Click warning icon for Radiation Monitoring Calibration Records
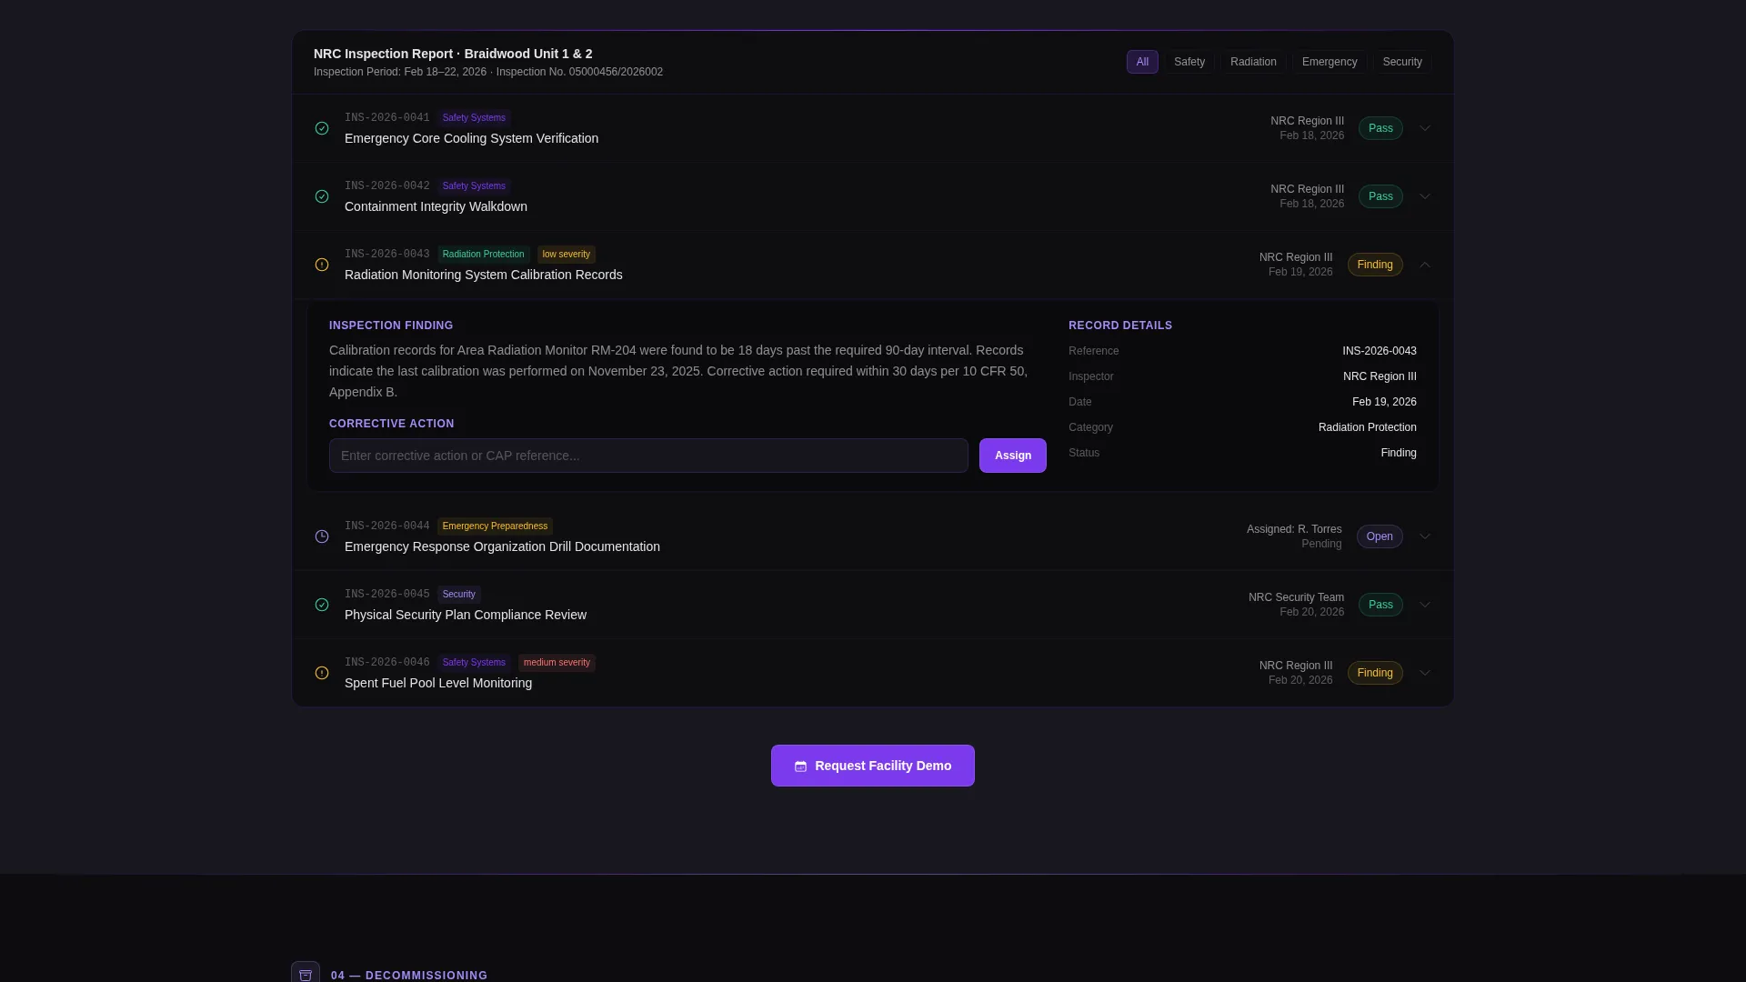This screenshot has width=1746, height=982. click(322, 265)
